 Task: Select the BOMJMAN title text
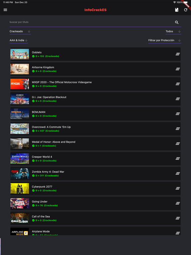click(39, 112)
